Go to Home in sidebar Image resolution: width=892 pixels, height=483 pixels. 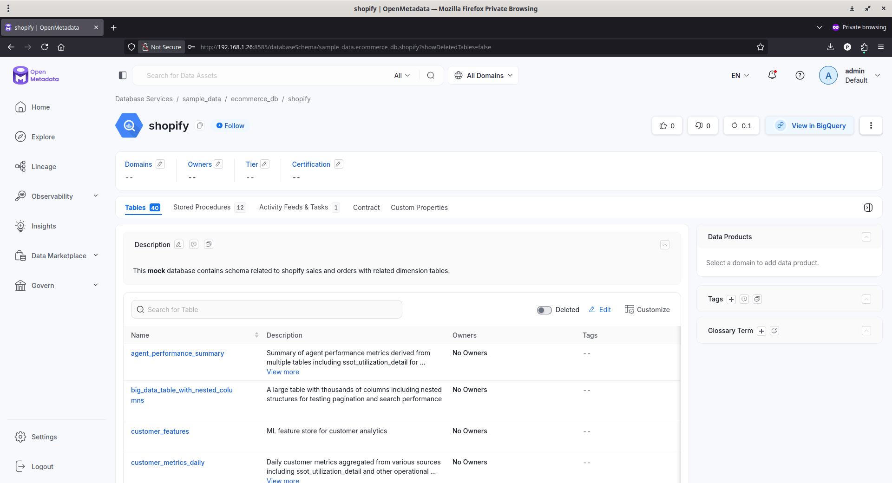click(x=40, y=107)
